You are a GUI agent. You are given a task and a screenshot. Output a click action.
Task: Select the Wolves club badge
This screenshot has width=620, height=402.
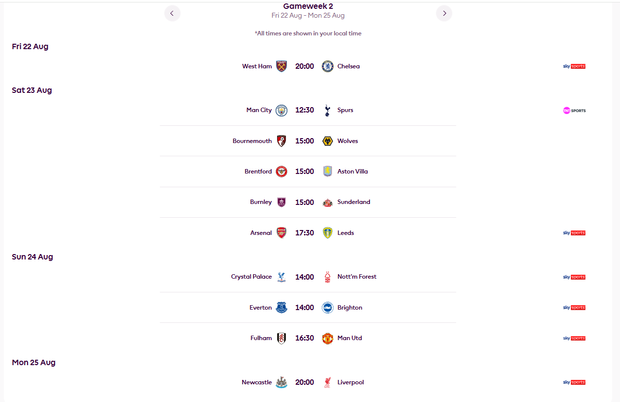328,141
